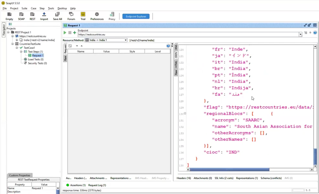The height and width of the screenshot is (194, 319).
Task: Move selected parameter down arrow
Action: pos(77,46)
